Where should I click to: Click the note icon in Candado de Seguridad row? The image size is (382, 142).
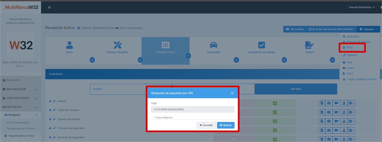pyautogui.click(x=322, y=139)
